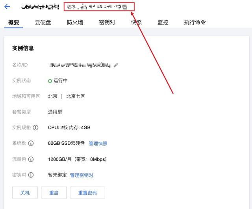
Task: Click the pencil edit icon beside instance name
Action: point(116,65)
